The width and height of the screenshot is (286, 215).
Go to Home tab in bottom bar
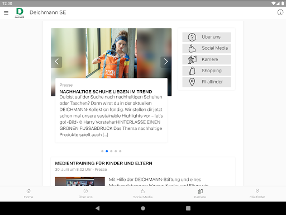point(28,194)
